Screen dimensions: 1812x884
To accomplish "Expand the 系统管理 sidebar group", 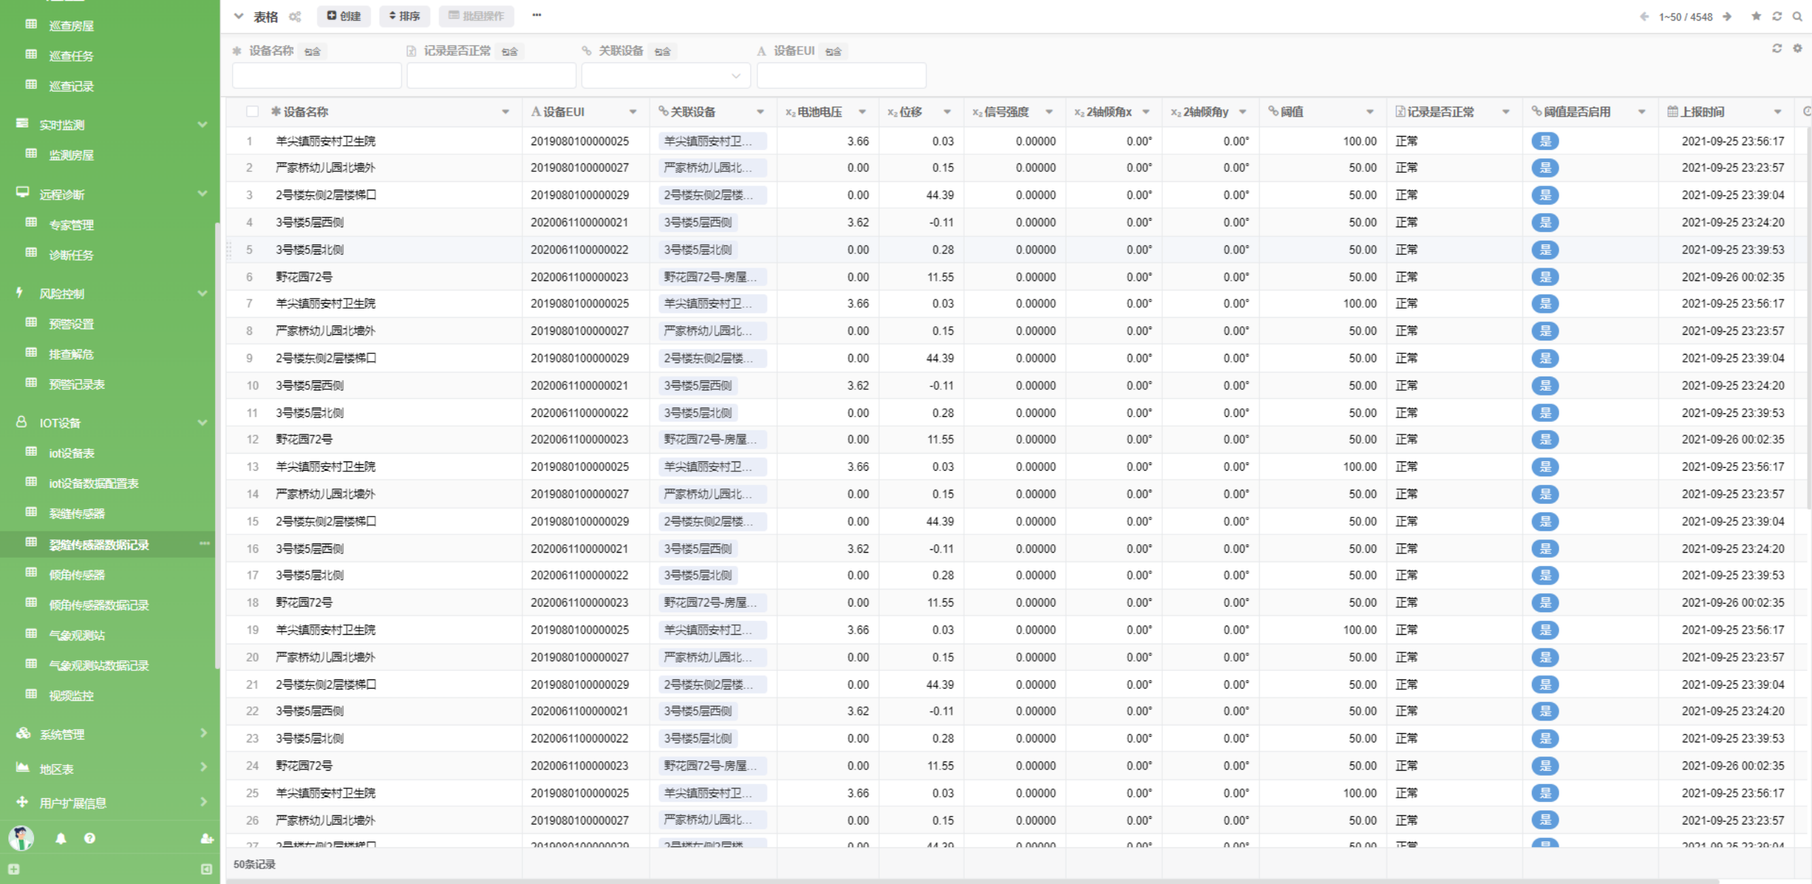I will pyautogui.click(x=203, y=733).
